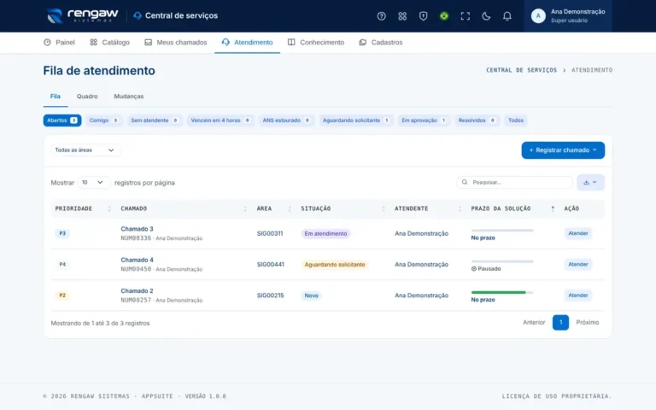This screenshot has height=410, width=656.
Task: Click the Em atendimento status badge
Action: pos(326,233)
